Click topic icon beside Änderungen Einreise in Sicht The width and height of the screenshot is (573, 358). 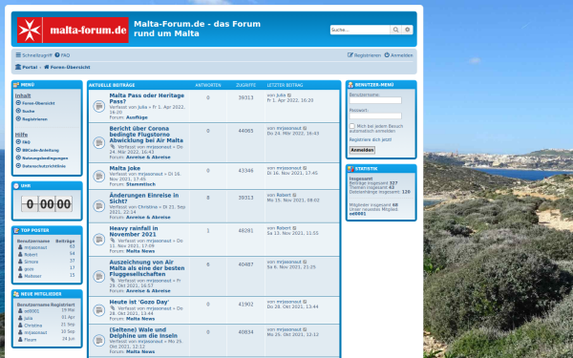coord(99,206)
